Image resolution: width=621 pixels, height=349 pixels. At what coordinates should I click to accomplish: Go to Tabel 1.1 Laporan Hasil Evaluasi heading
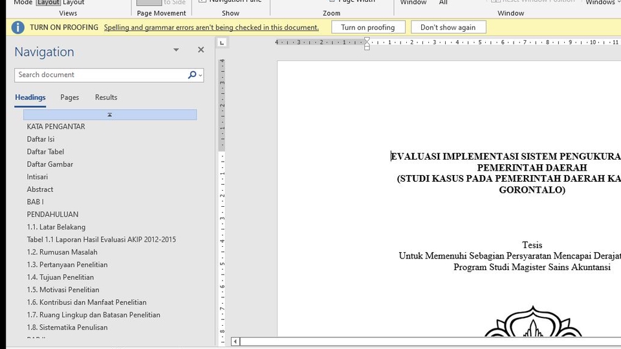click(102, 240)
